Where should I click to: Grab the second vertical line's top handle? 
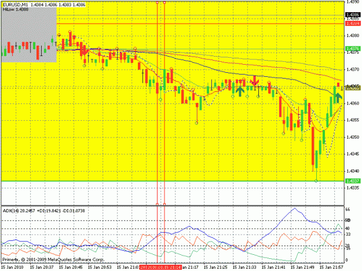pyautogui.click(x=164, y=2)
